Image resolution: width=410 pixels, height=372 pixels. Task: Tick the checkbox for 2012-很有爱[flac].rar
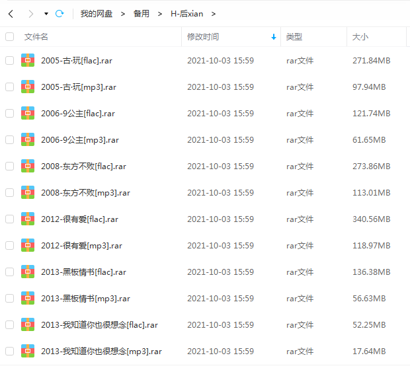10,219
